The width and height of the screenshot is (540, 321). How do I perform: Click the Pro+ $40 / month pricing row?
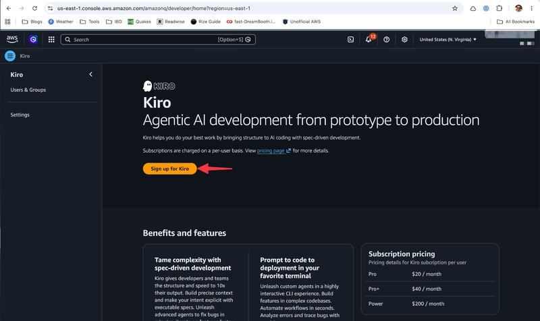pyautogui.click(x=430, y=289)
